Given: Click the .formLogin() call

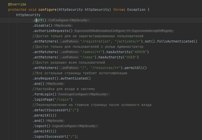Looking at the screenshot, I should (x=44, y=94).
